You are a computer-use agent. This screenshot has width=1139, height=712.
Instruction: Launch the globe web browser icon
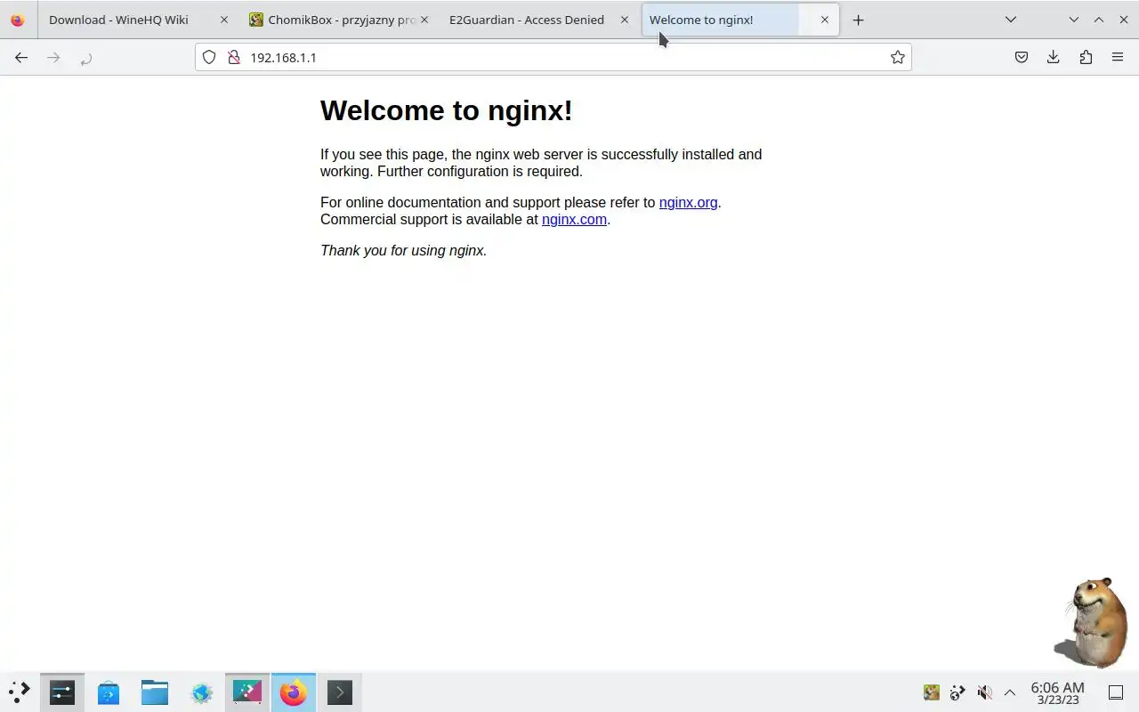tap(201, 692)
